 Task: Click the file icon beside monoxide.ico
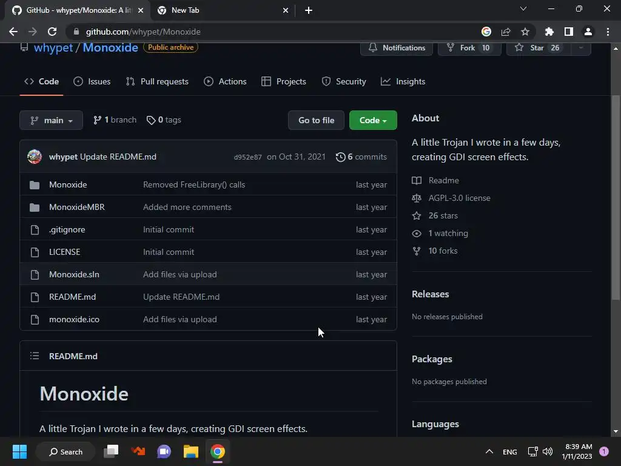pos(35,319)
